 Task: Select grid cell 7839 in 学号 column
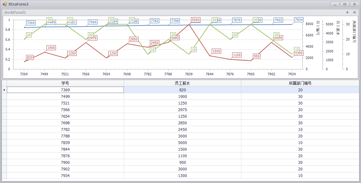pyautogui.click(x=65, y=143)
